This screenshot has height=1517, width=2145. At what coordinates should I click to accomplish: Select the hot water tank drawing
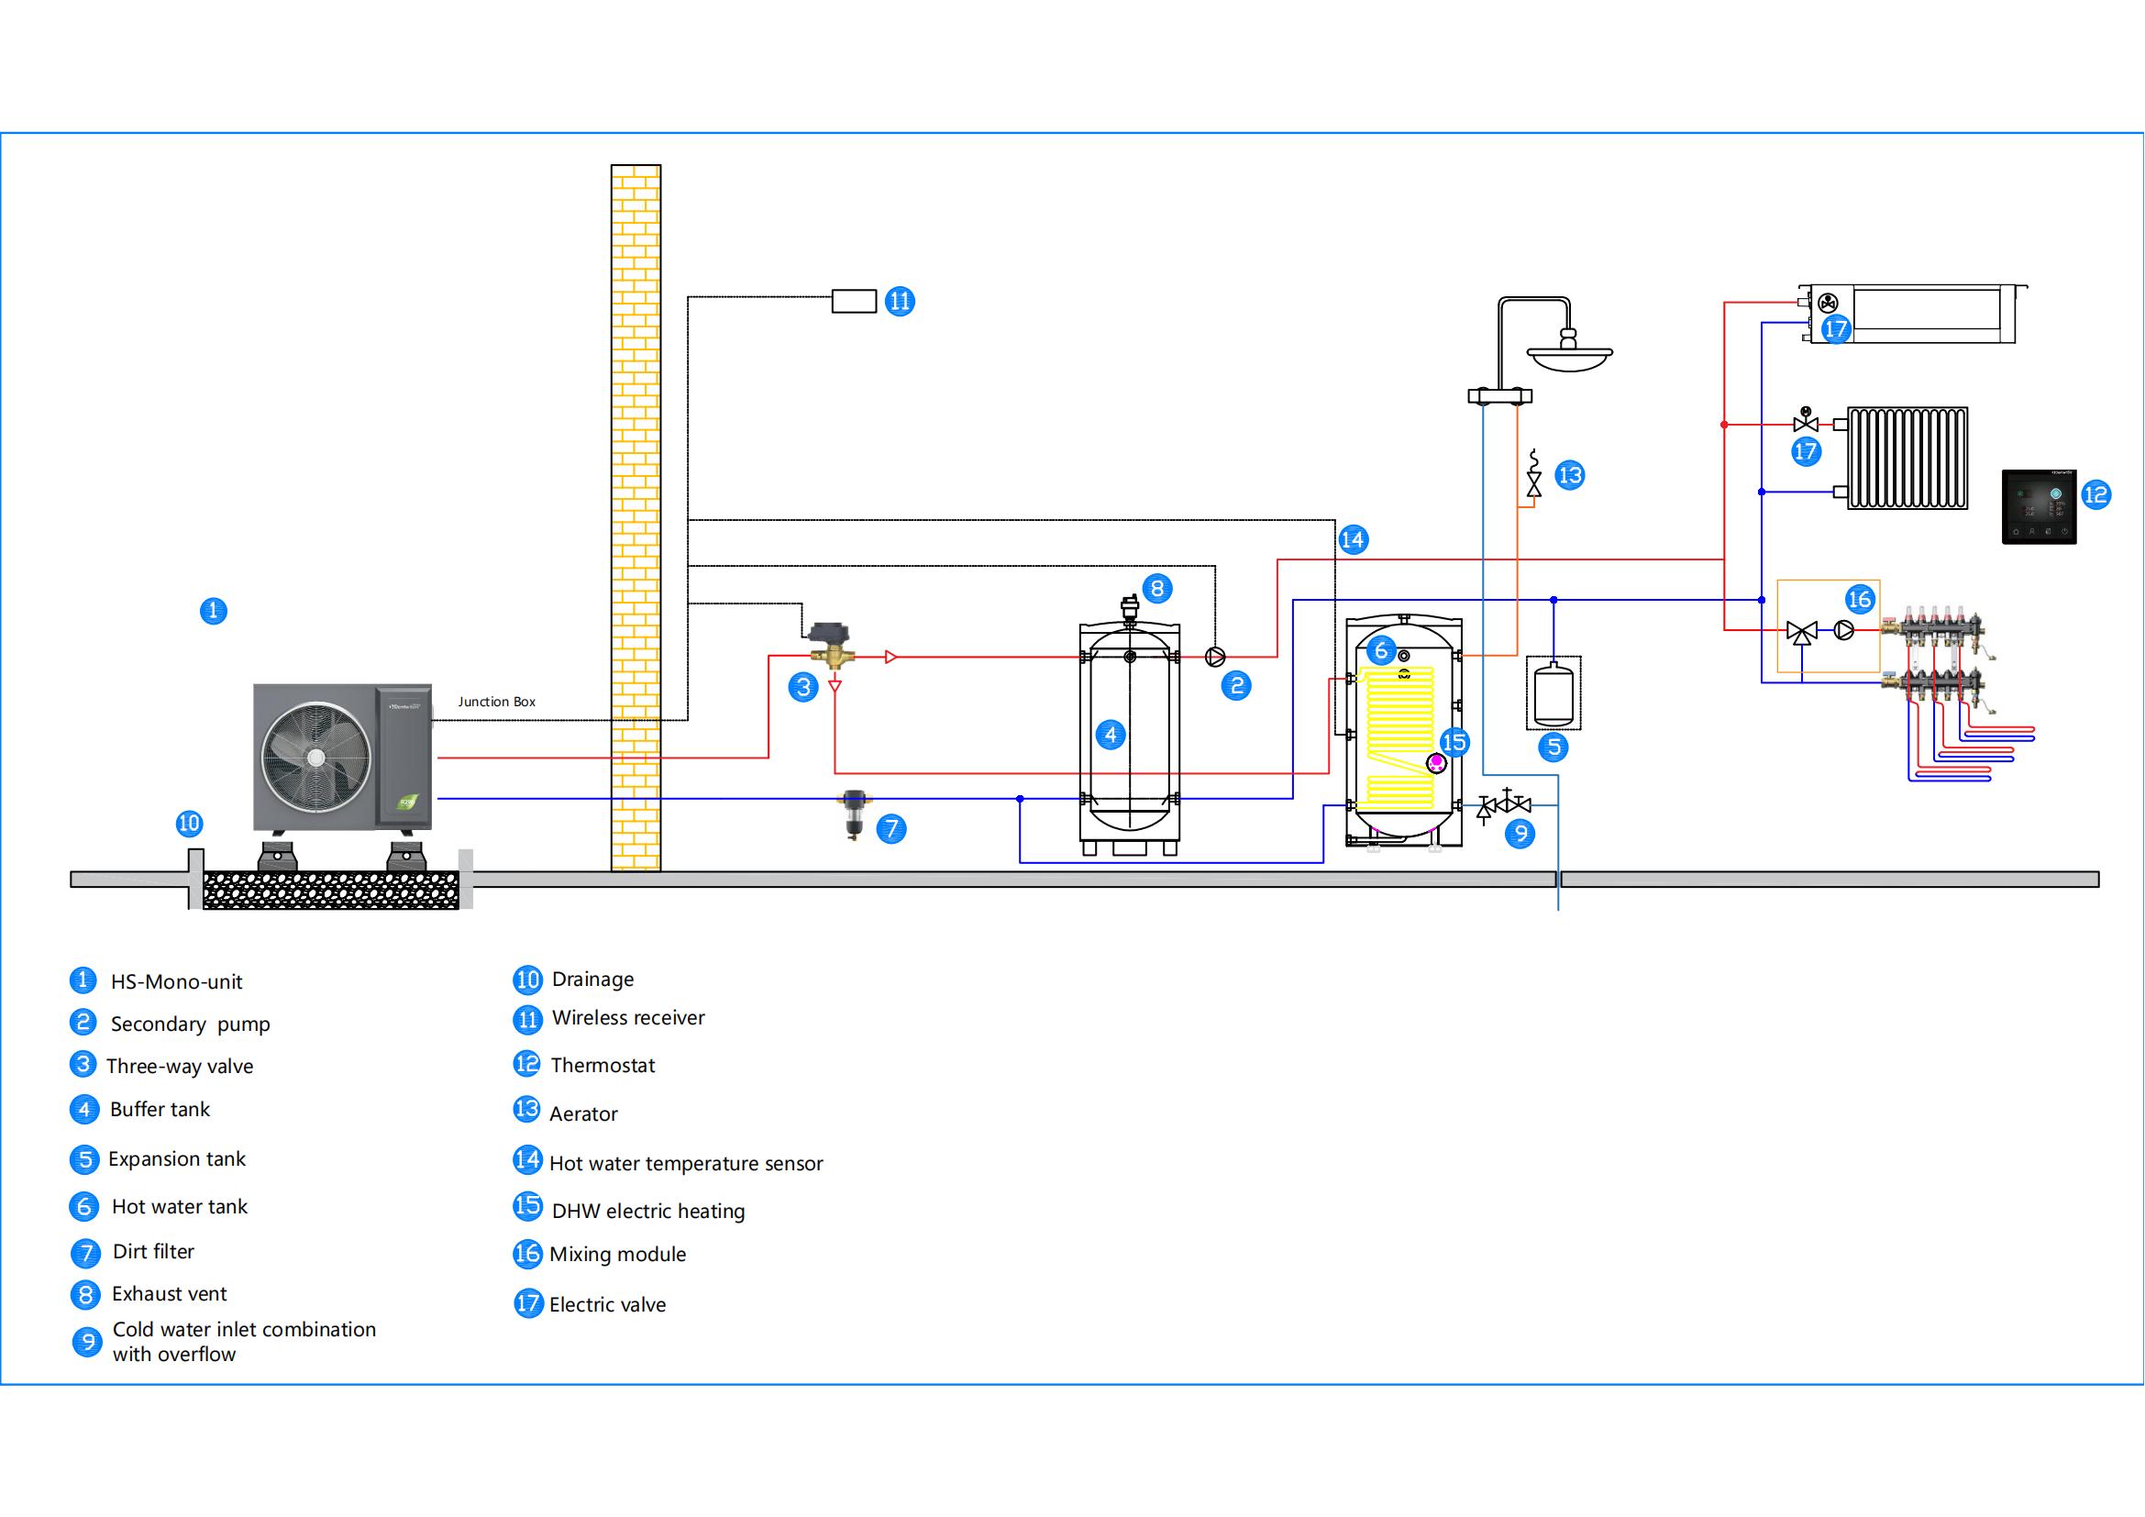[x=1403, y=732]
